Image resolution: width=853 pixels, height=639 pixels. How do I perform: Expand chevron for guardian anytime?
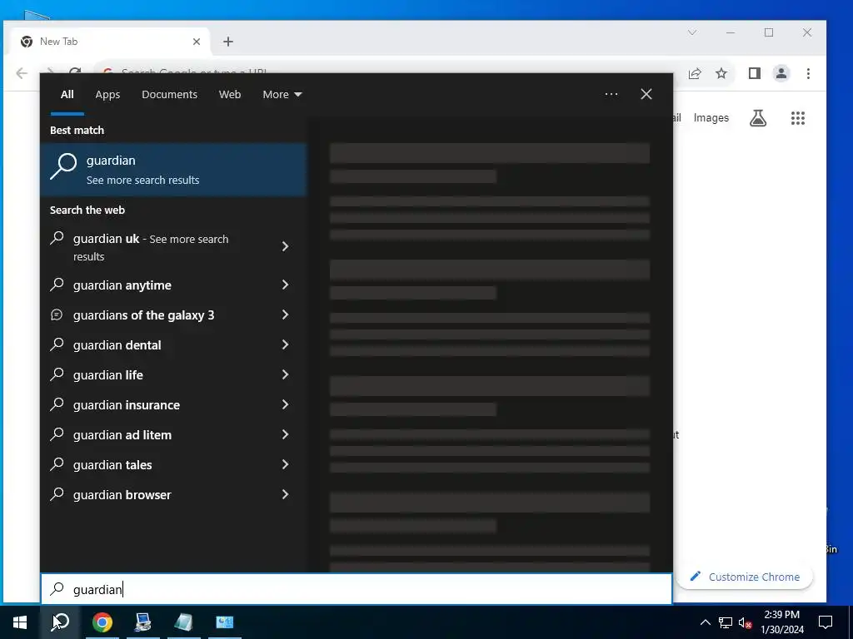[x=285, y=285]
